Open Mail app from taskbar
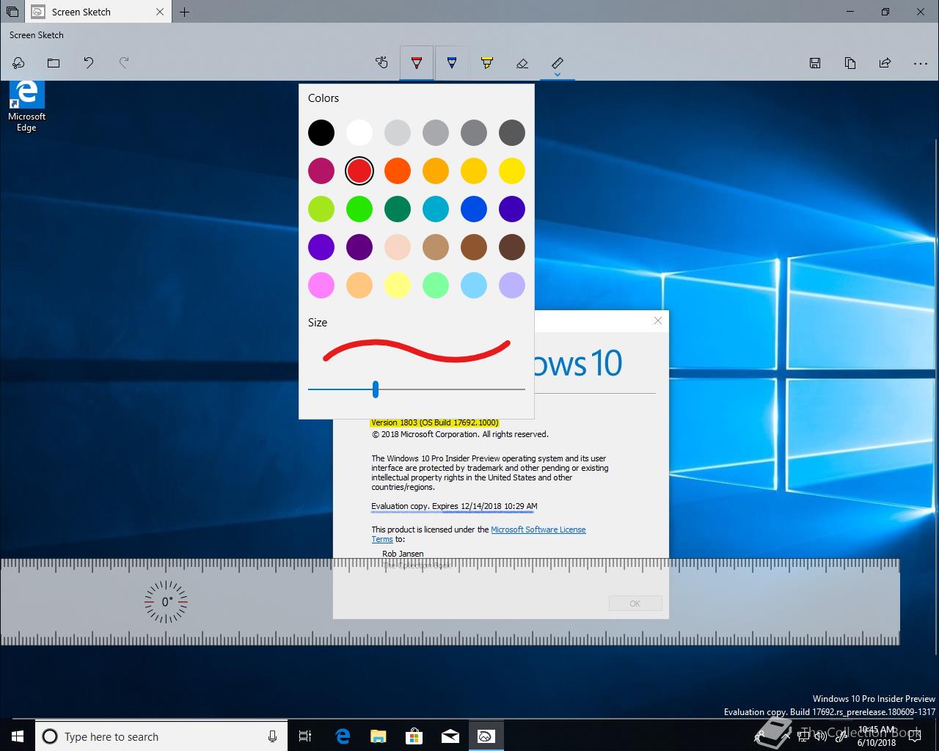Viewport: 939px width, 751px height. click(450, 736)
